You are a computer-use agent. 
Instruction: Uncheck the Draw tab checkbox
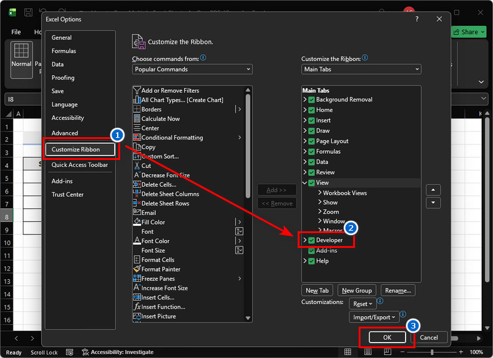tap(312, 131)
